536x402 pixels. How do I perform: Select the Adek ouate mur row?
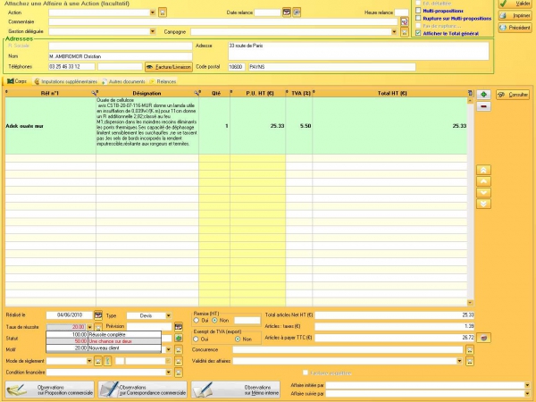coord(236,126)
